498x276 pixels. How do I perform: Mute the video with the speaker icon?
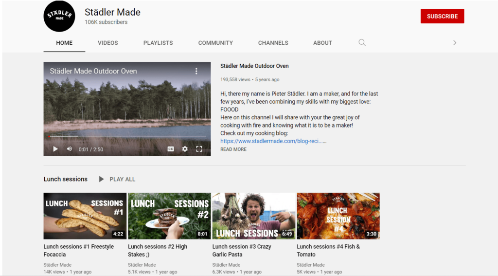[70, 149]
